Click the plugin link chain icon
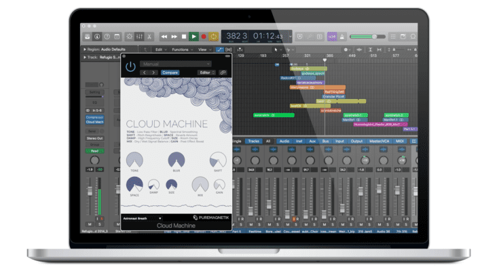Viewport: 499px width, 271px height. coord(223,72)
